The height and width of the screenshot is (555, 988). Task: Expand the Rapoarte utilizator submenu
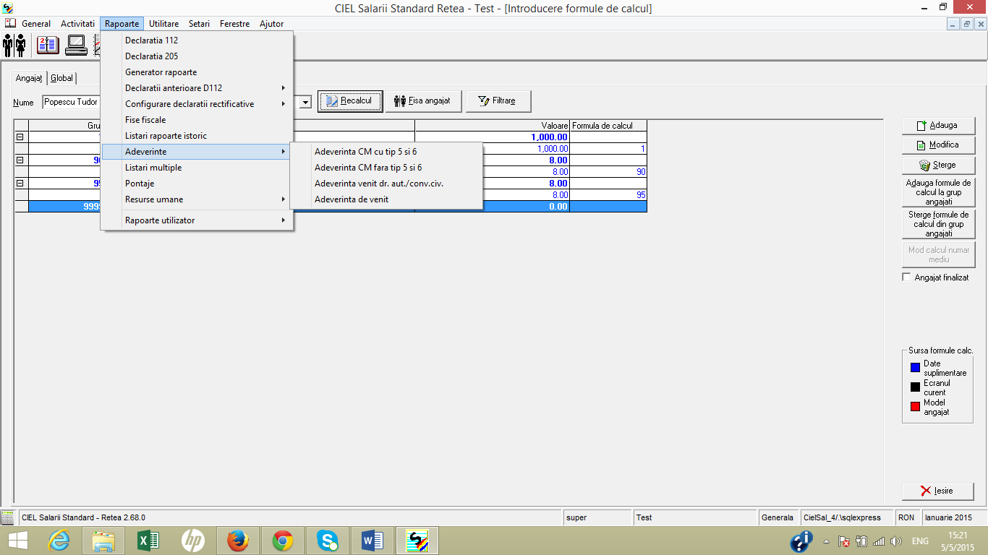point(197,220)
